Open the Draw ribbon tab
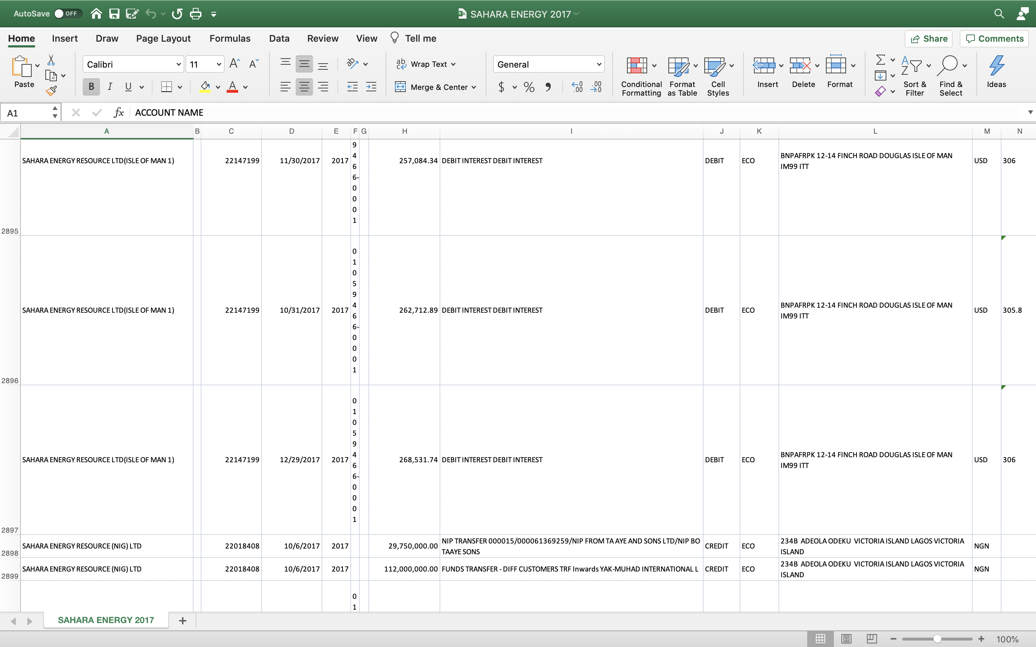 107,38
